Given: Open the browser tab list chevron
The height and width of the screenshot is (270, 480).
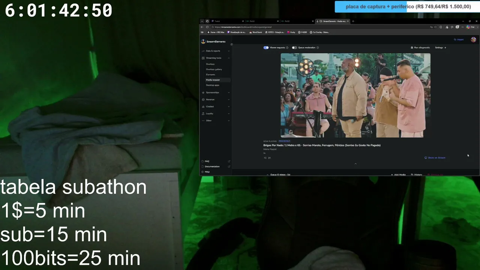Looking at the screenshot, I should click(x=202, y=21).
